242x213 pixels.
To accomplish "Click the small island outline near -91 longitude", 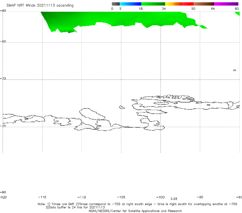I will [234, 70].
